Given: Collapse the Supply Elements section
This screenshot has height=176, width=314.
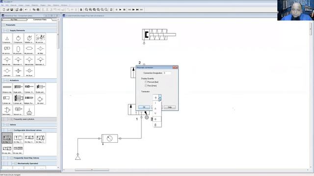Looking at the screenshot, I should [7, 30].
